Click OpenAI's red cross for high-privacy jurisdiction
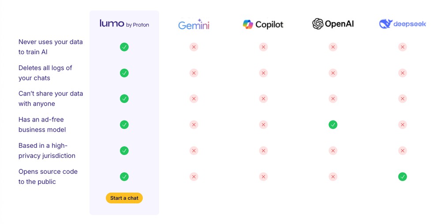This screenshot has height=224, width=441. [333, 151]
